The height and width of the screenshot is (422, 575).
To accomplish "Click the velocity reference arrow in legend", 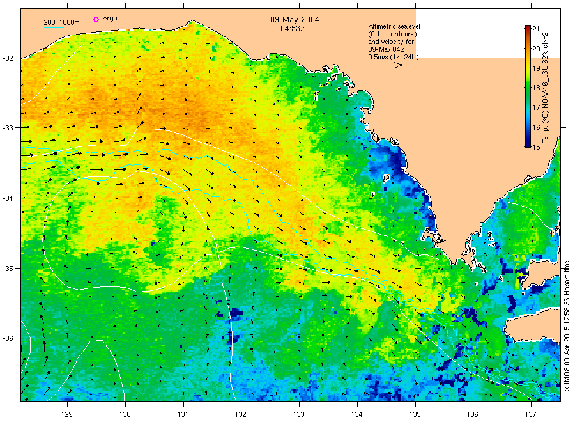I will pyautogui.click(x=388, y=65).
